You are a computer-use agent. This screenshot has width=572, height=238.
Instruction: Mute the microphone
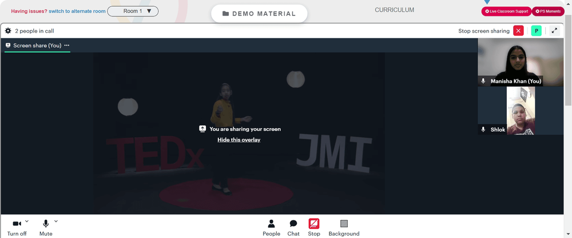pos(46,228)
